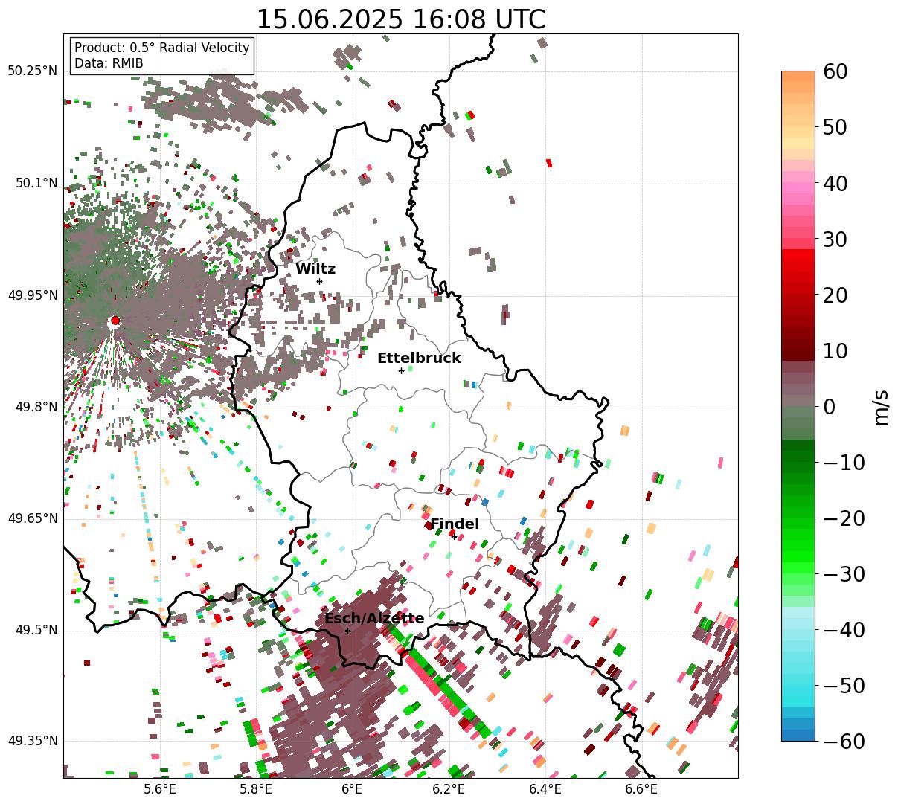Image resolution: width=898 pixels, height=804 pixels.
Task: Click the bright red colorbar segment near 25
Action: coord(798,266)
